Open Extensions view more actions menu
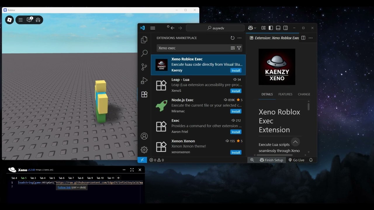Screen dimensions: 374x210 click(x=240, y=38)
